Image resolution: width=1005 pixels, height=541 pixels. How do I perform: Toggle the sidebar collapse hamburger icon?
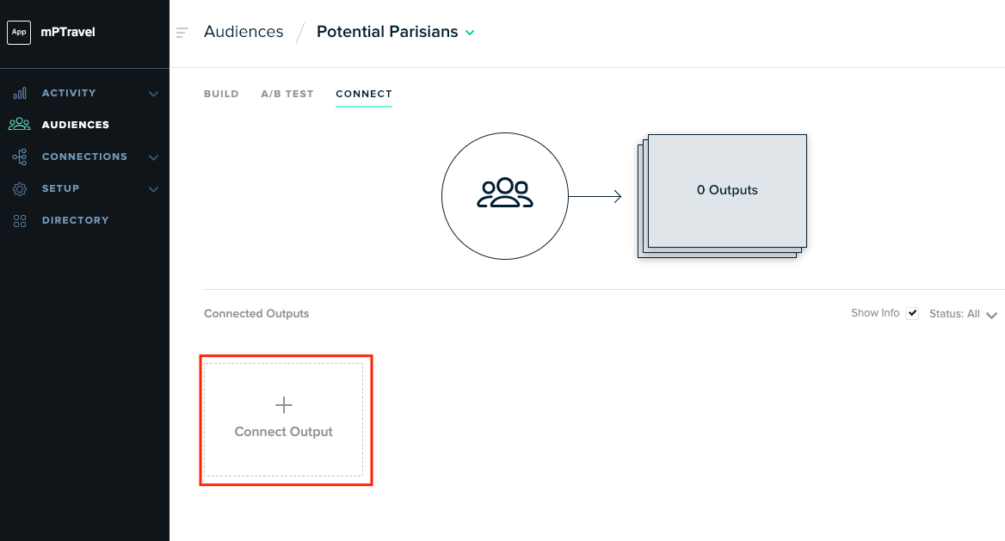(182, 32)
